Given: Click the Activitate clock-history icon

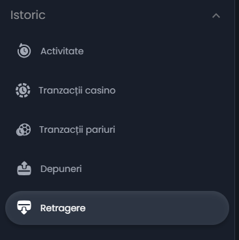Looking at the screenshot, I should click(24, 51).
